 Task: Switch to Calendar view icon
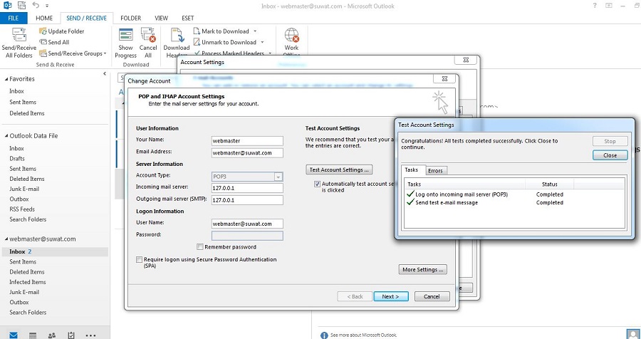[33, 335]
